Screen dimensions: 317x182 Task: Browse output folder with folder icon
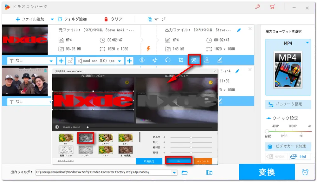(x=184, y=172)
